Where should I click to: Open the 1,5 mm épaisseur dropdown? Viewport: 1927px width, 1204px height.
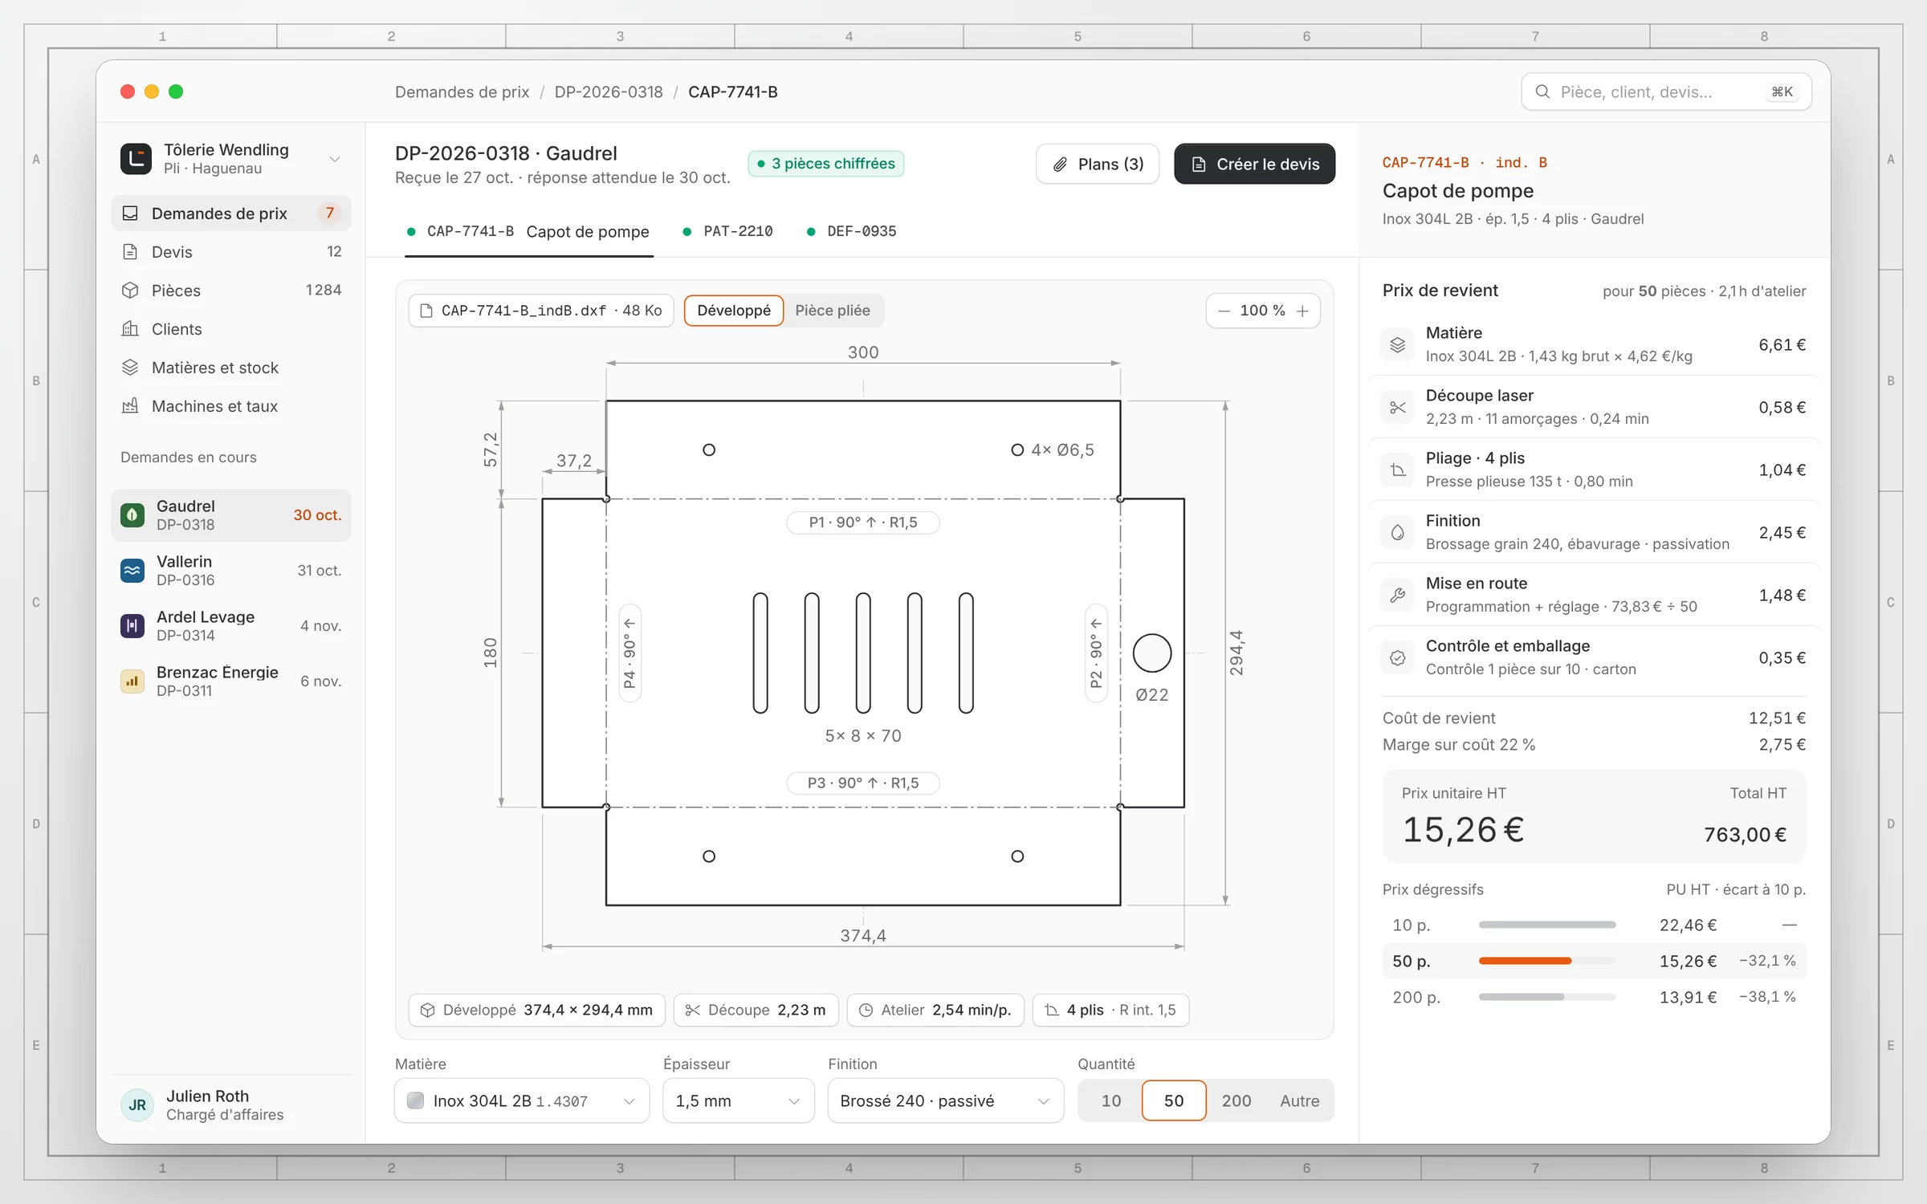point(739,1101)
